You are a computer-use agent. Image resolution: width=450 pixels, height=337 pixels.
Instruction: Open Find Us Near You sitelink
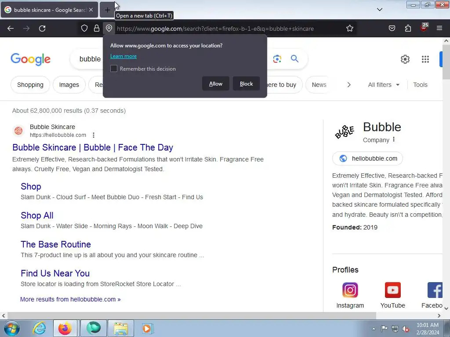pos(55,273)
